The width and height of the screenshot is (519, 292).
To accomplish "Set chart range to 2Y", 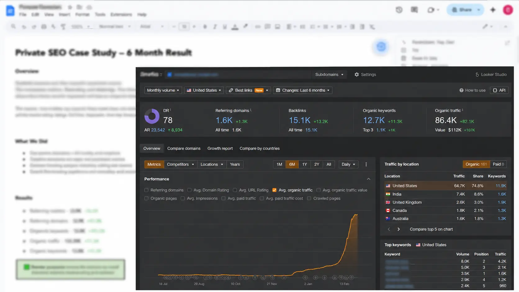I will coord(317,164).
